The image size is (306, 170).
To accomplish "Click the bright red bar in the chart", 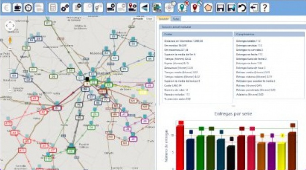I will (180, 147).
